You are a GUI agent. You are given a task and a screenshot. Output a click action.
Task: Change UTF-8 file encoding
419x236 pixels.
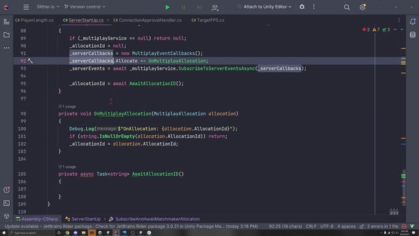(x=327, y=226)
